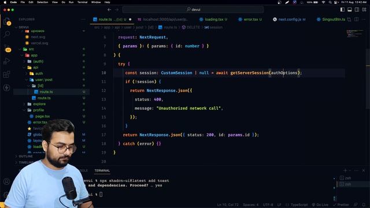Collapse the src folder

31,49
